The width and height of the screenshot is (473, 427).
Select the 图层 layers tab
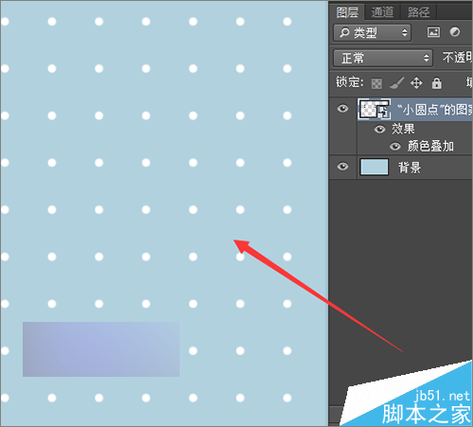point(347,12)
